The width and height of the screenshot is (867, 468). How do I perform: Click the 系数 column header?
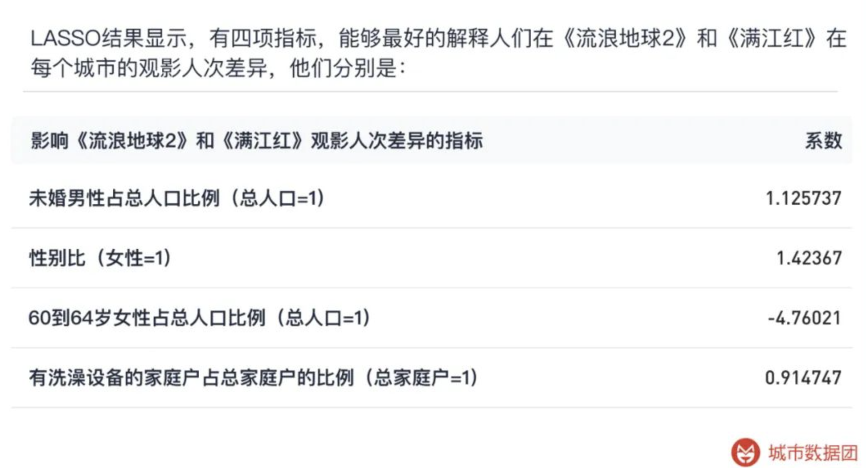(x=823, y=141)
